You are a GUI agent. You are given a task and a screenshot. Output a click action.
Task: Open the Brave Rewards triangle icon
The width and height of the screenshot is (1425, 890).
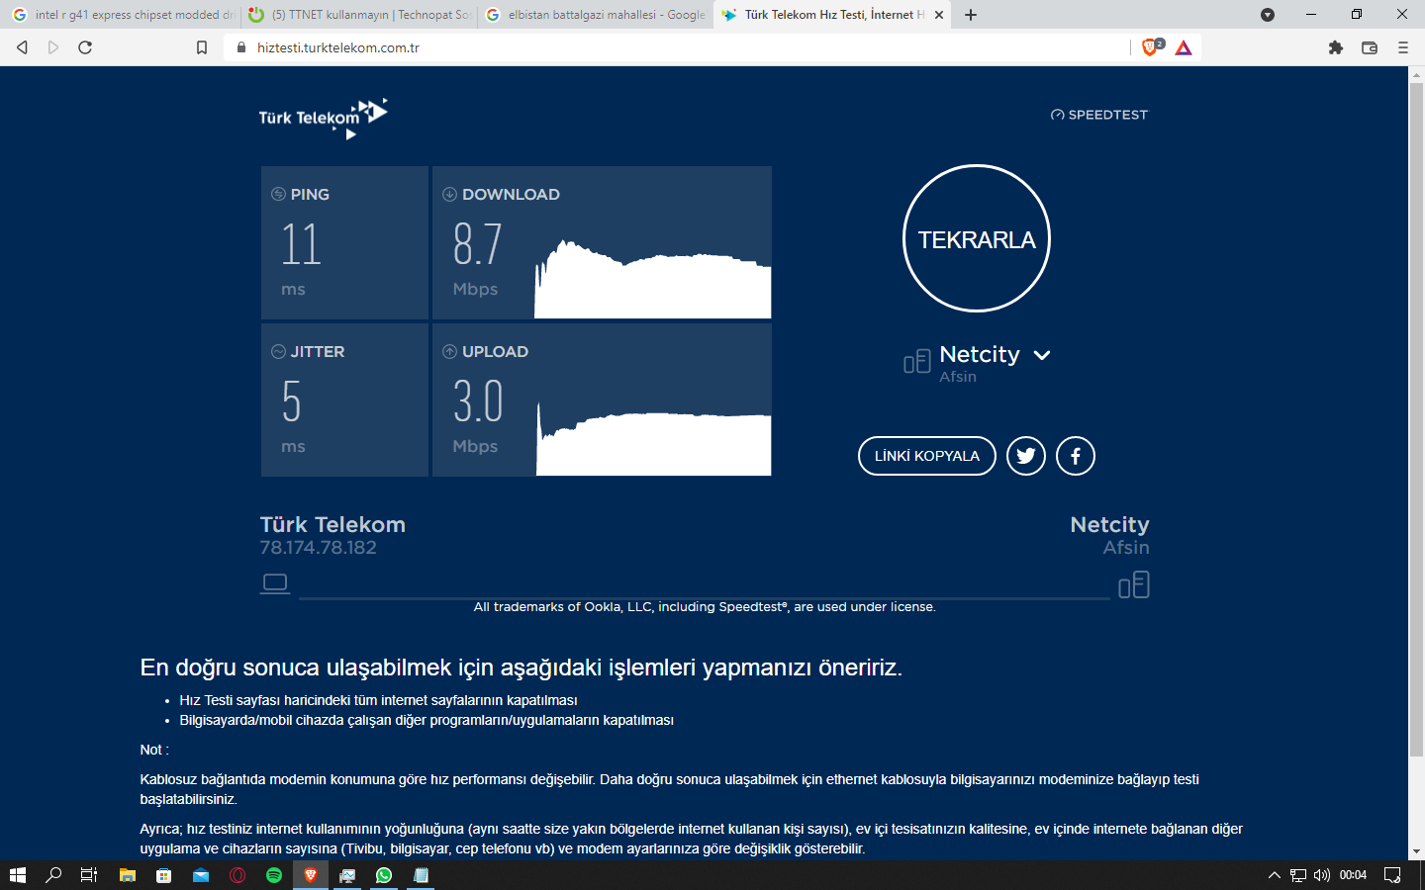tap(1184, 47)
